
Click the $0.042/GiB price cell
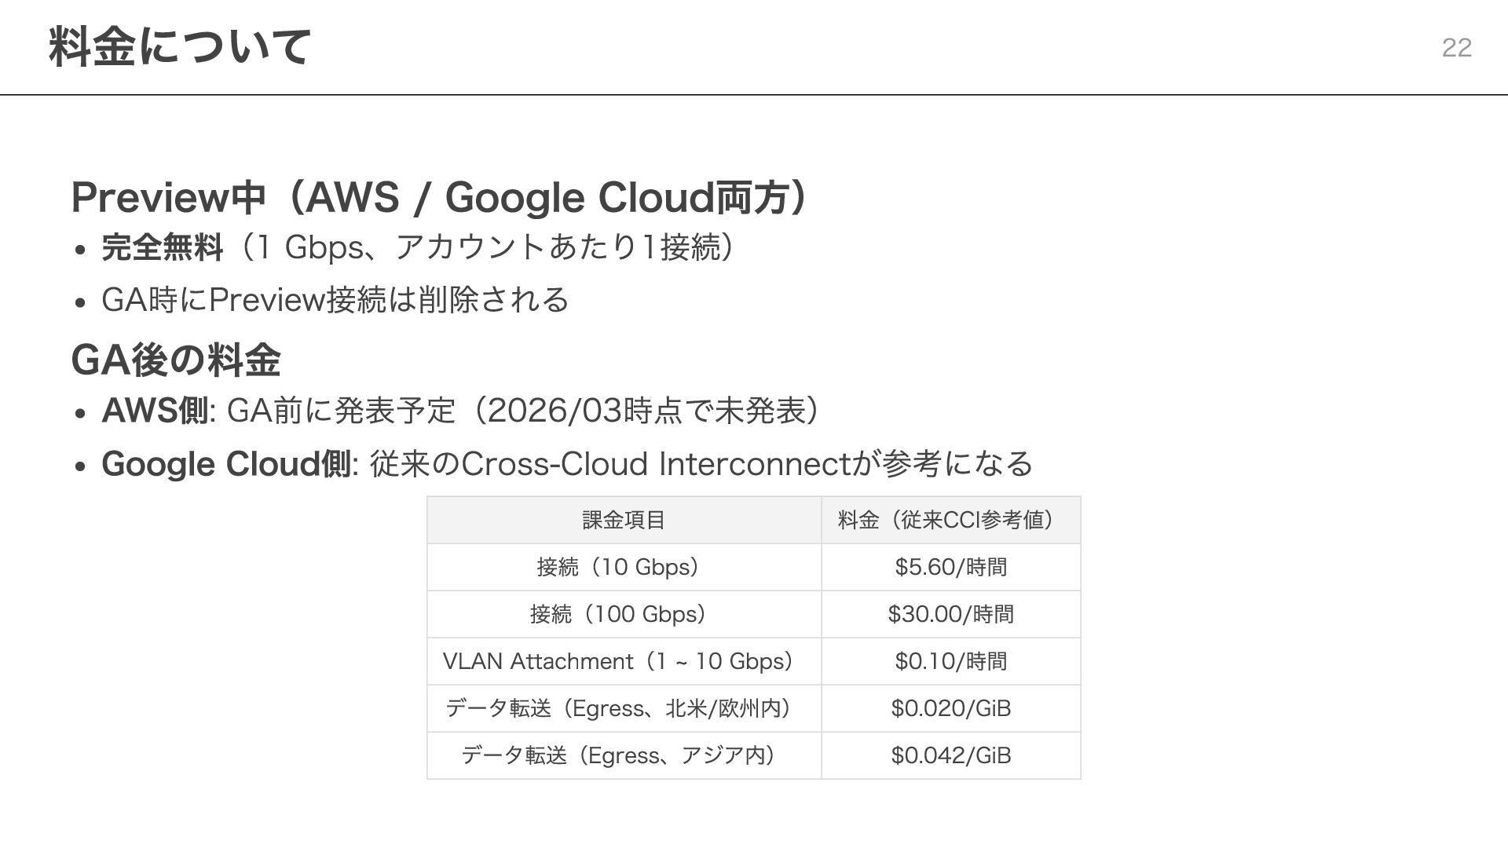950,755
